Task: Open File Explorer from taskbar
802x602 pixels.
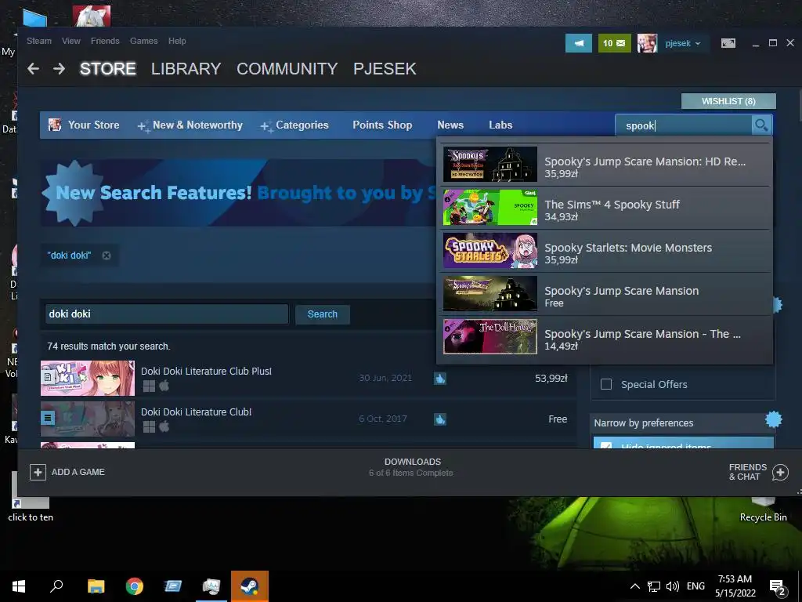Action: pyautogui.click(x=96, y=586)
